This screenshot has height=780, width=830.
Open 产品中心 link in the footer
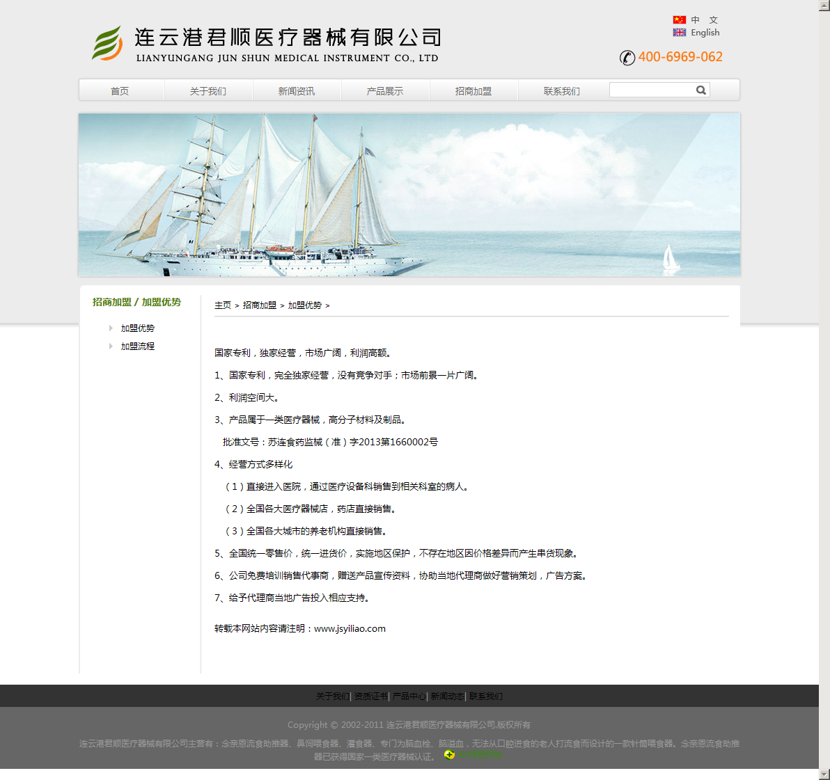(409, 697)
